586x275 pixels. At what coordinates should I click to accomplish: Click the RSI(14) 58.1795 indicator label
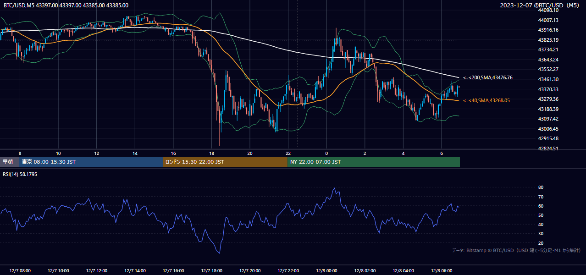(20, 174)
